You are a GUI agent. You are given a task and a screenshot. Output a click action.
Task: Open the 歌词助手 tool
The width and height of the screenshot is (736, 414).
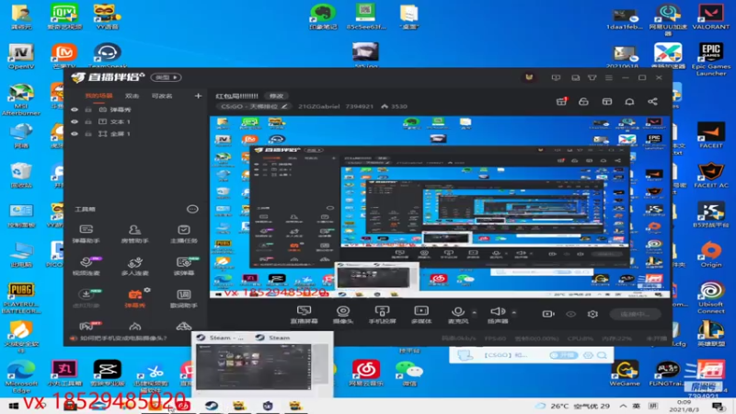click(x=183, y=298)
